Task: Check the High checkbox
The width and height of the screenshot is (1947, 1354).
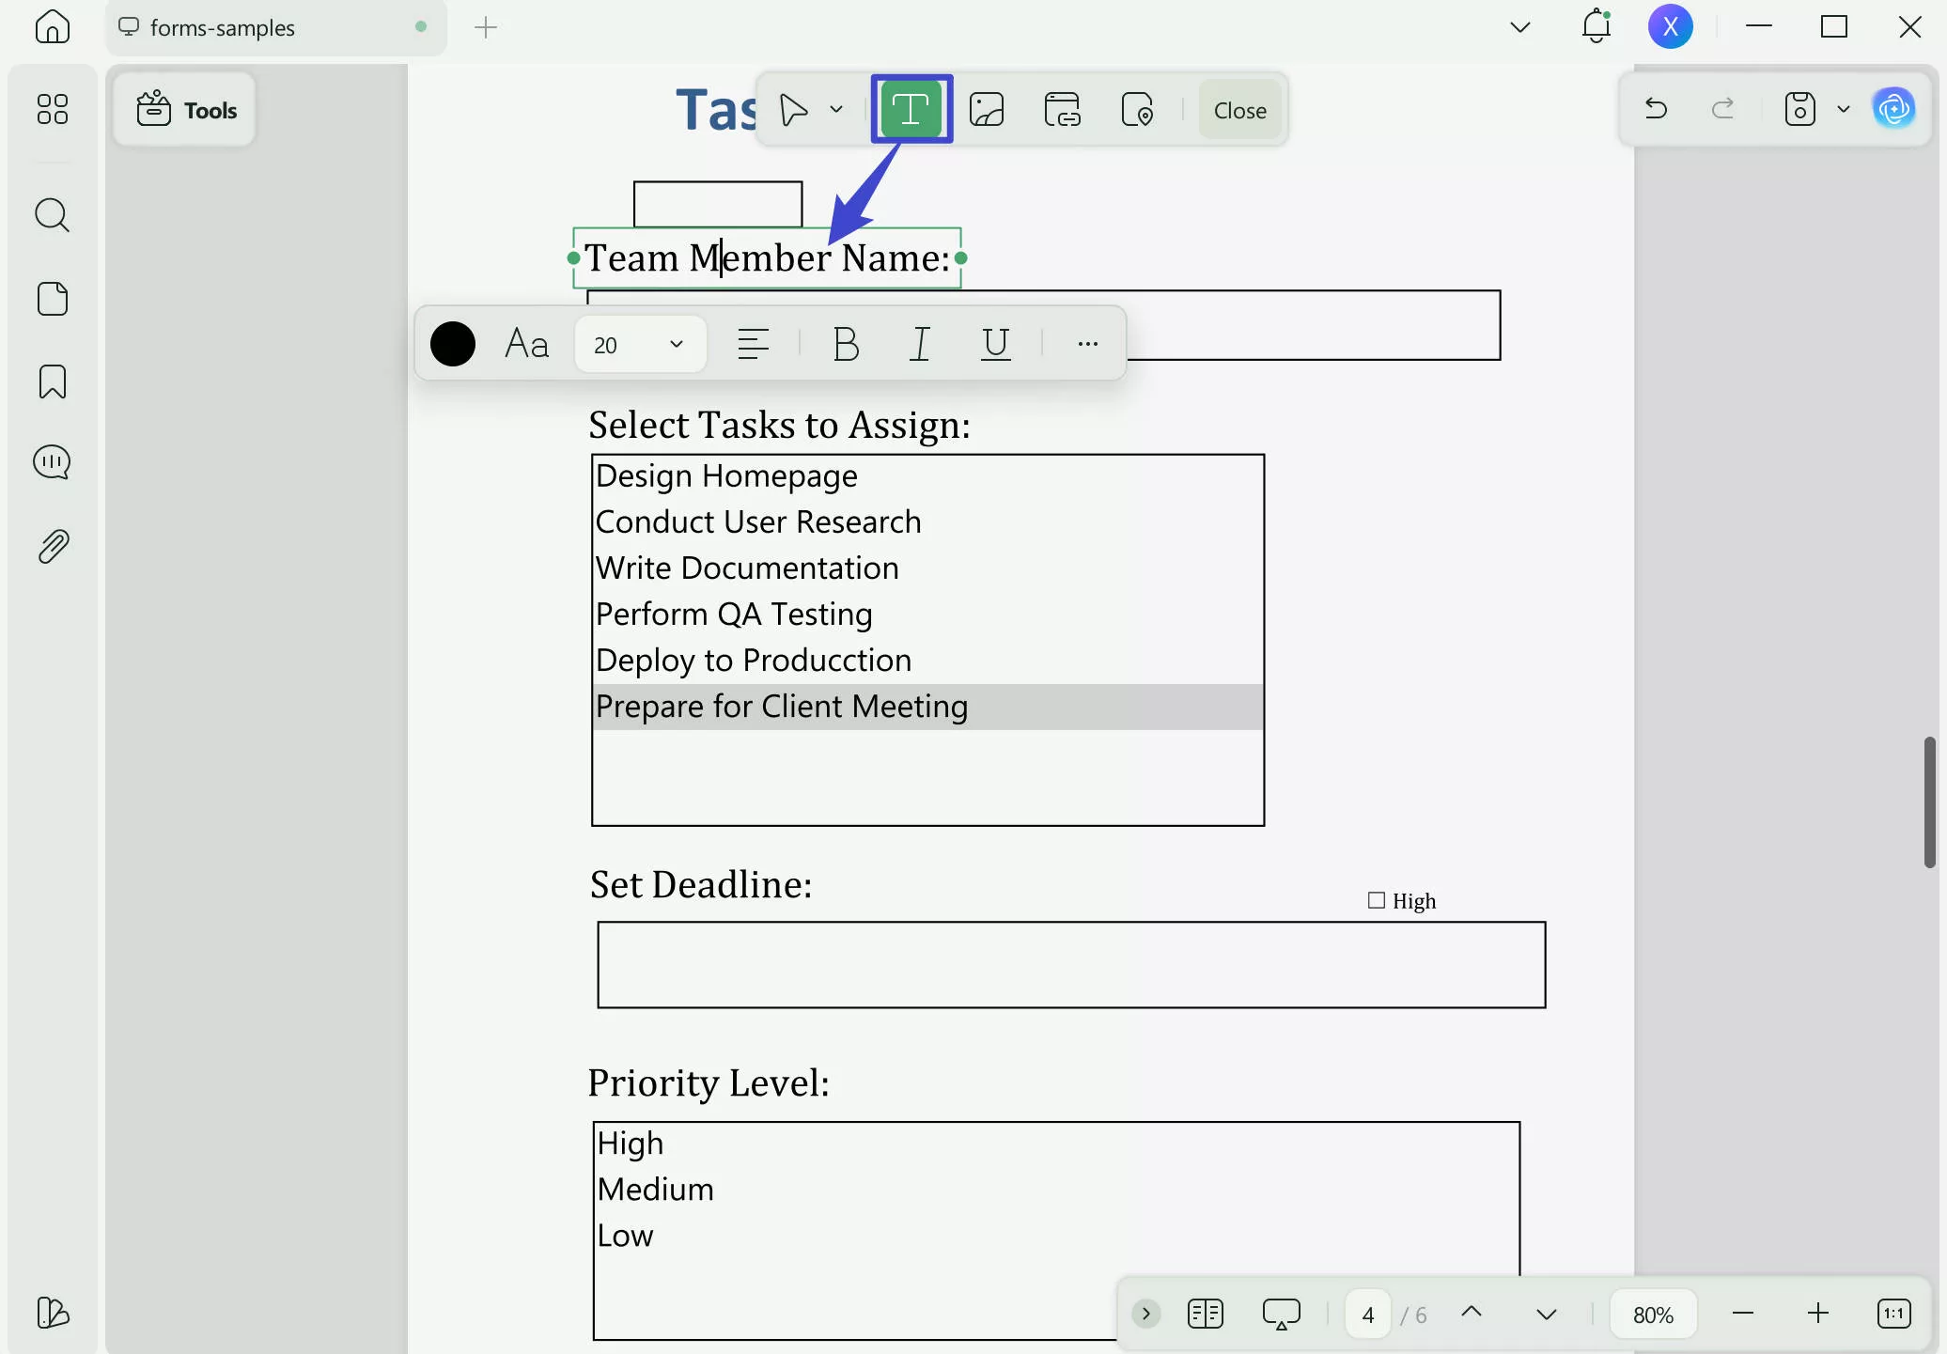Action: (x=1377, y=900)
